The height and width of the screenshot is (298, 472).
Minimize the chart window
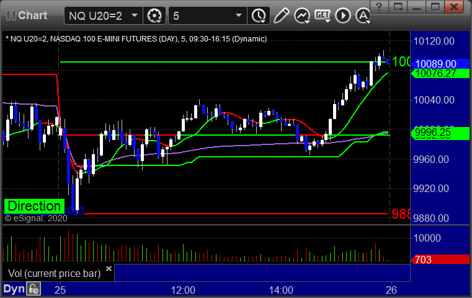pos(417,6)
